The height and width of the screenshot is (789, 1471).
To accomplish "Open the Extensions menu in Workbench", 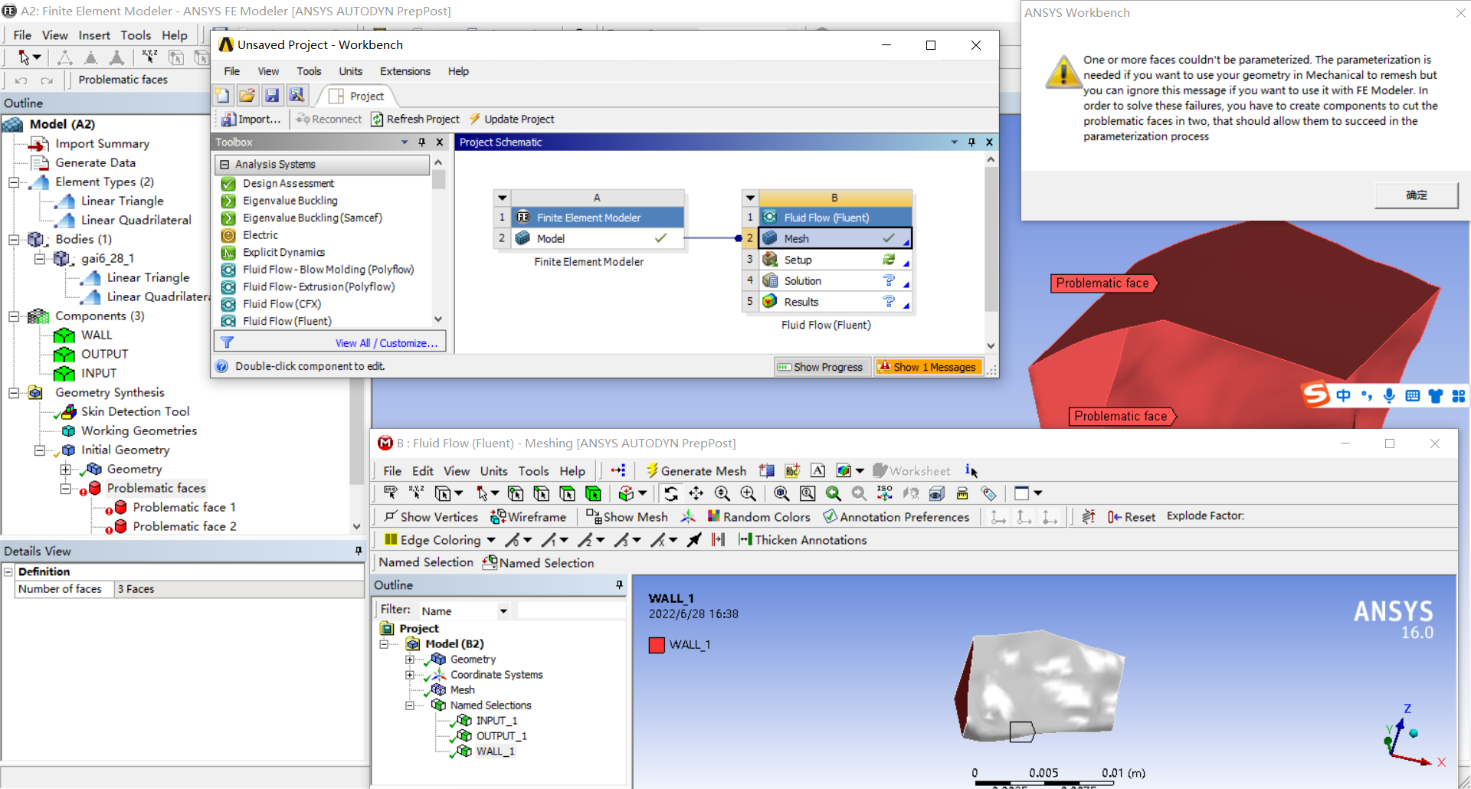I will pos(405,71).
